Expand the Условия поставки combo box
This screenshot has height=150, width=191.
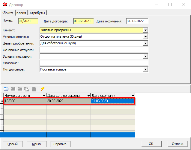[x=145, y=56]
